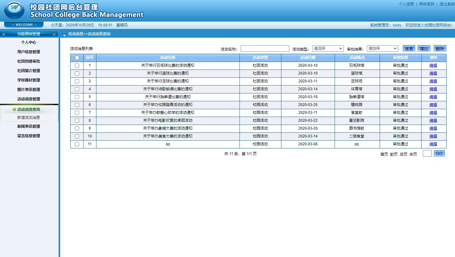Screen dimensions: 455x257
Task: Open 用户信息管理 in the sidebar
Action: coord(29,52)
